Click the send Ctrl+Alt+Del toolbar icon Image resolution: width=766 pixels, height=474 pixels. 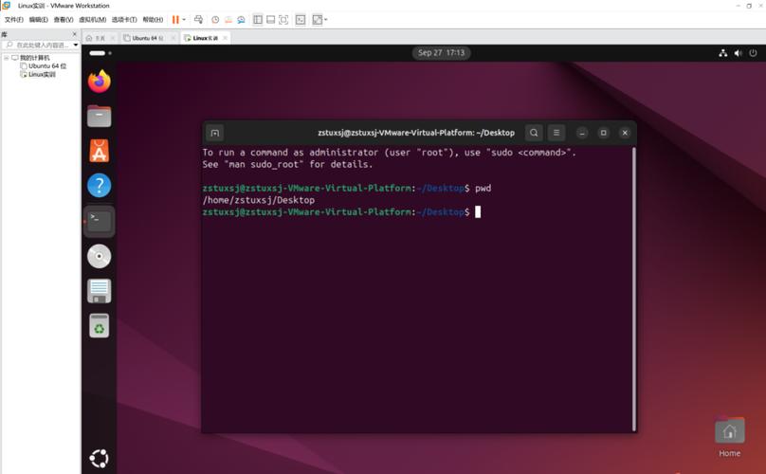pyautogui.click(x=198, y=20)
